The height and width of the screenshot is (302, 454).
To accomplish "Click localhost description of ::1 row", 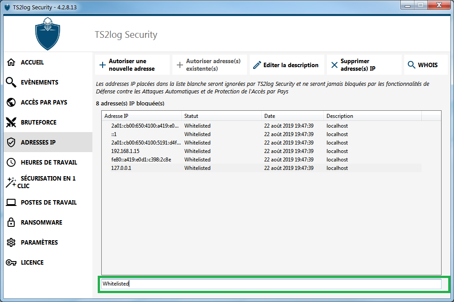I will coord(337,134).
